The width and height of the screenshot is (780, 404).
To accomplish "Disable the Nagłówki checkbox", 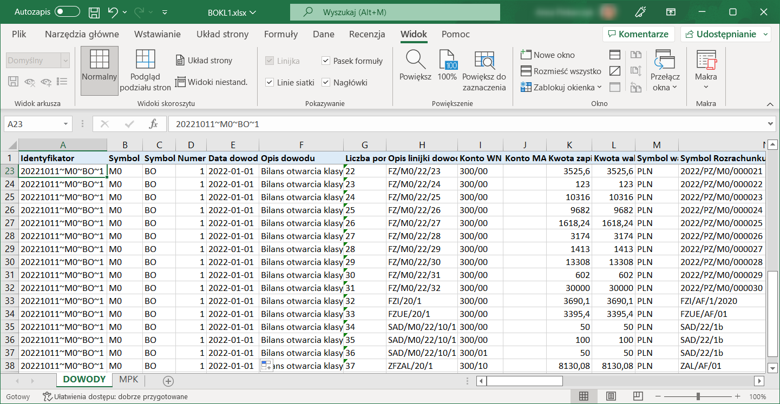I will coord(326,83).
